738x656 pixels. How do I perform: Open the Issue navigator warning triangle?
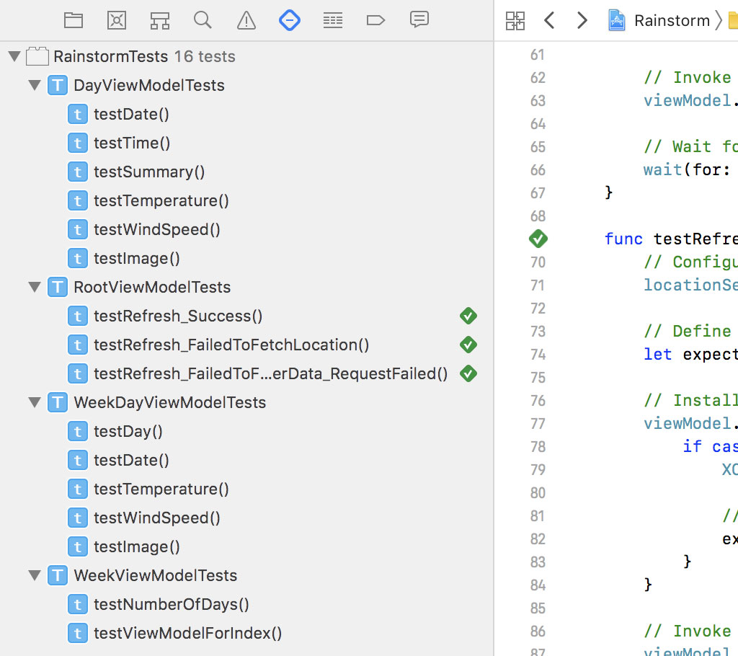[x=246, y=20]
